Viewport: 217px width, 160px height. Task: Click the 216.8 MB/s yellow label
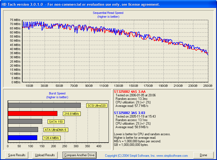point(72,114)
